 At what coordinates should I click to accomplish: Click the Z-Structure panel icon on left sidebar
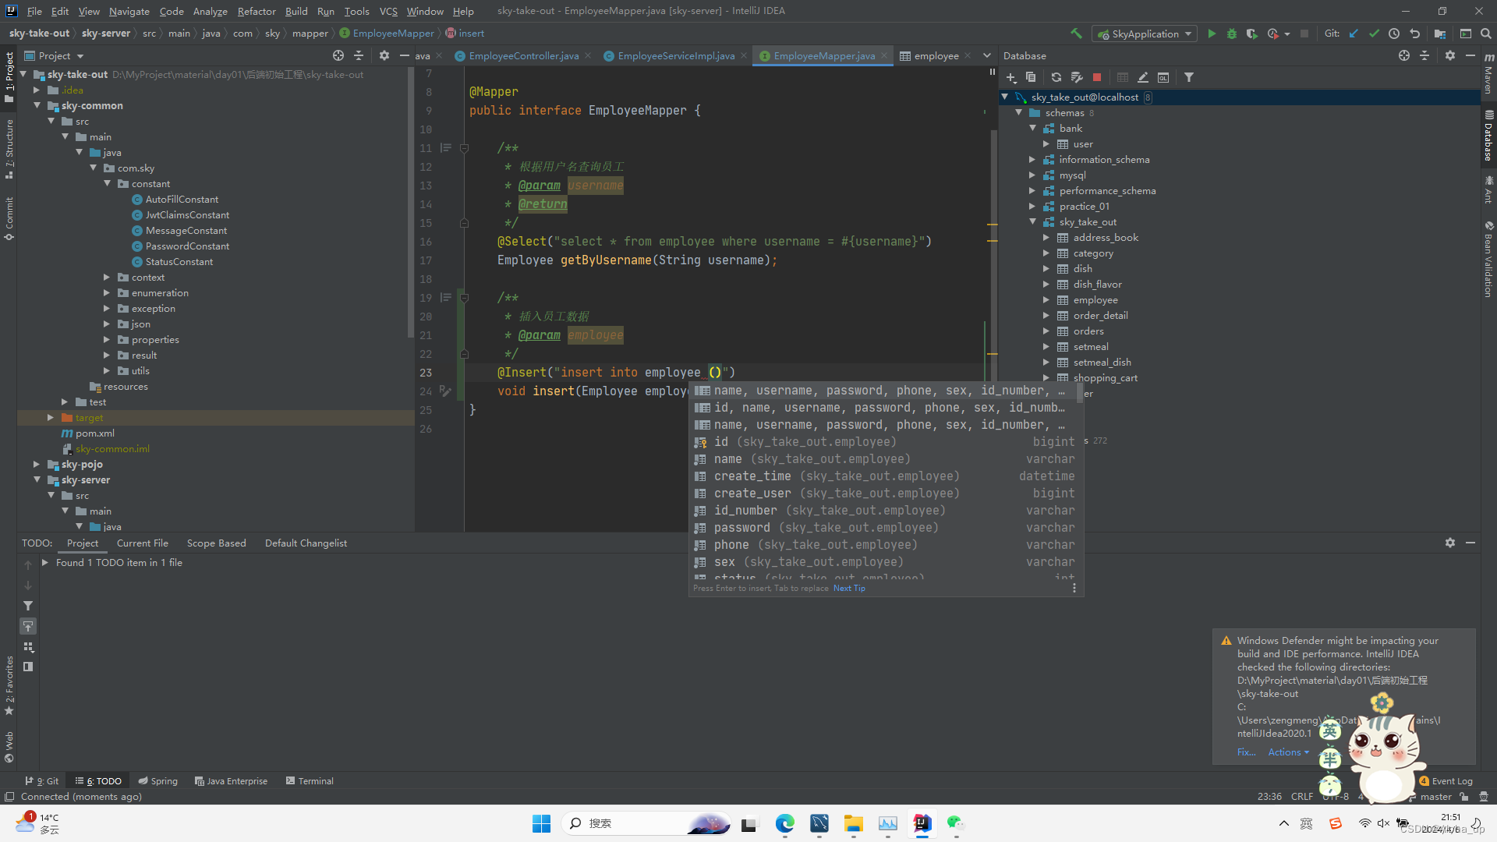coord(9,145)
